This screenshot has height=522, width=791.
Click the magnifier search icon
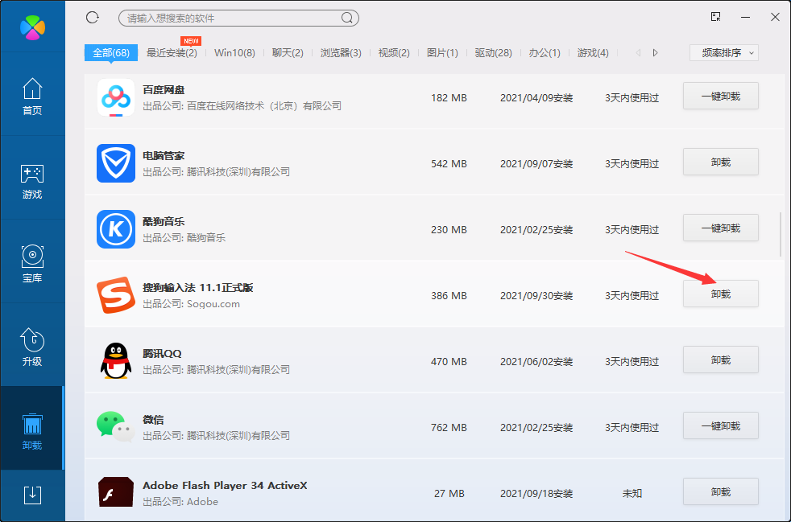point(346,18)
